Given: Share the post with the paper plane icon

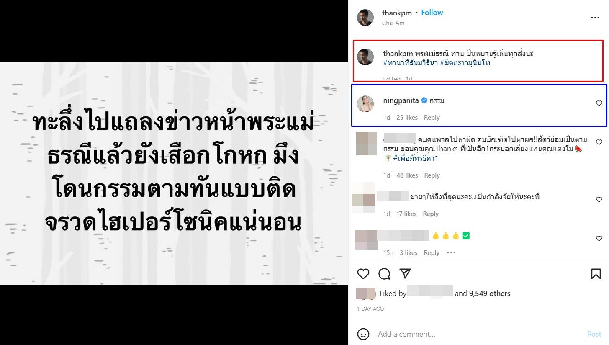Looking at the screenshot, I should click(x=405, y=273).
